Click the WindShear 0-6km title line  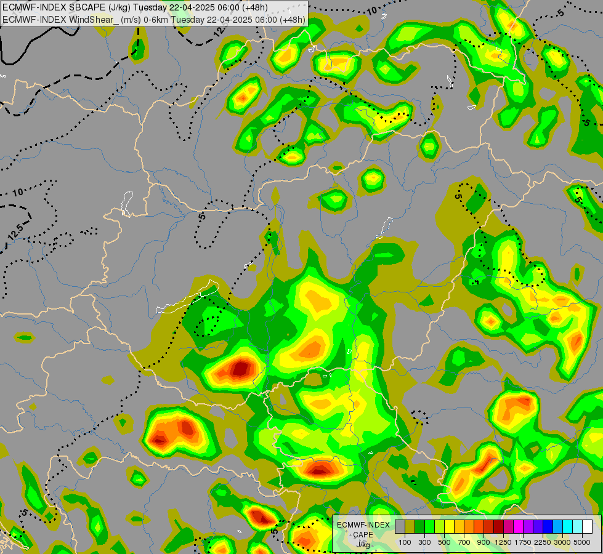154,20
